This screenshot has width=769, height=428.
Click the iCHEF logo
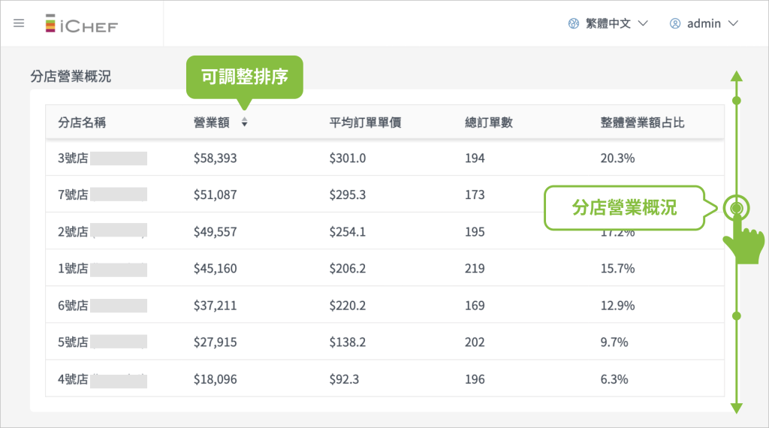pos(82,24)
